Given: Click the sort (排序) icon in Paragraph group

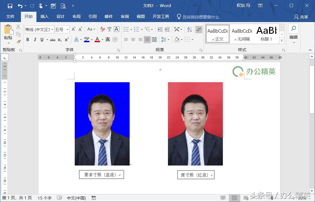Looking at the screenshot, I should [x=189, y=29].
